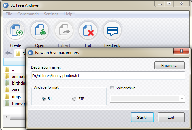The width and height of the screenshot is (192, 130).
Task: Enable the Split archive checkbox
Action: point(112,88)
